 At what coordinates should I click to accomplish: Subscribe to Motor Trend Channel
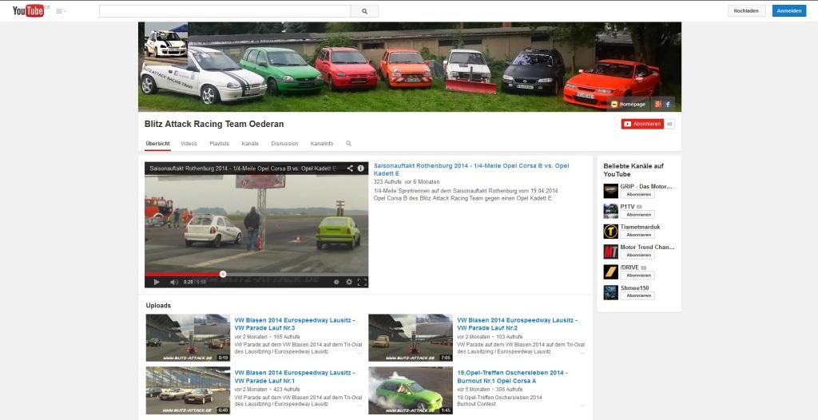637,256
